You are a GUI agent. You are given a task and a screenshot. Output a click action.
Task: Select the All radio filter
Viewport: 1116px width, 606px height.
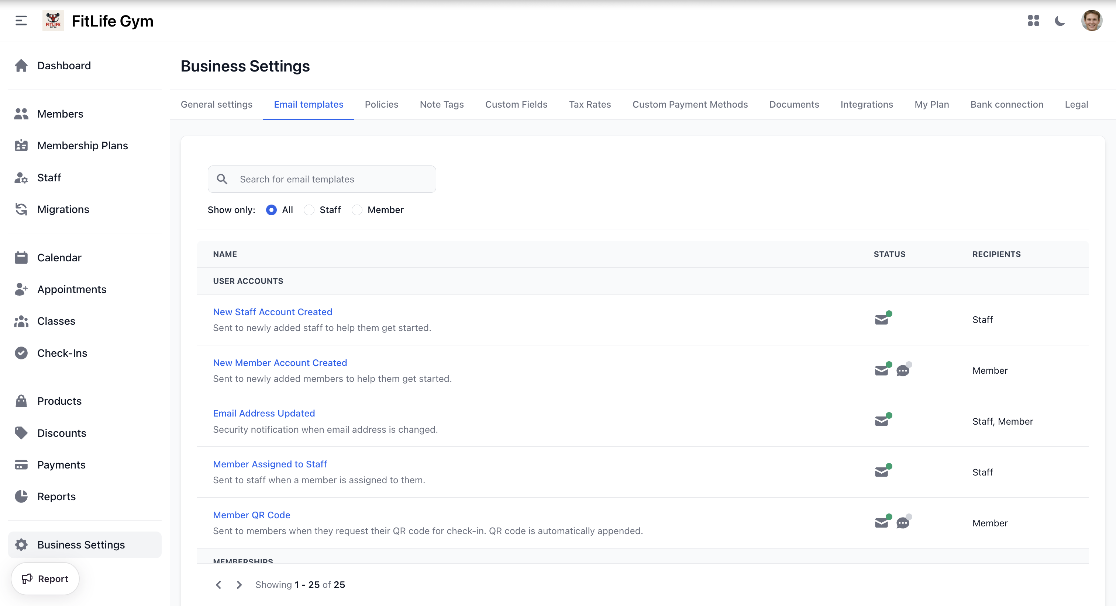coord(271,210)
